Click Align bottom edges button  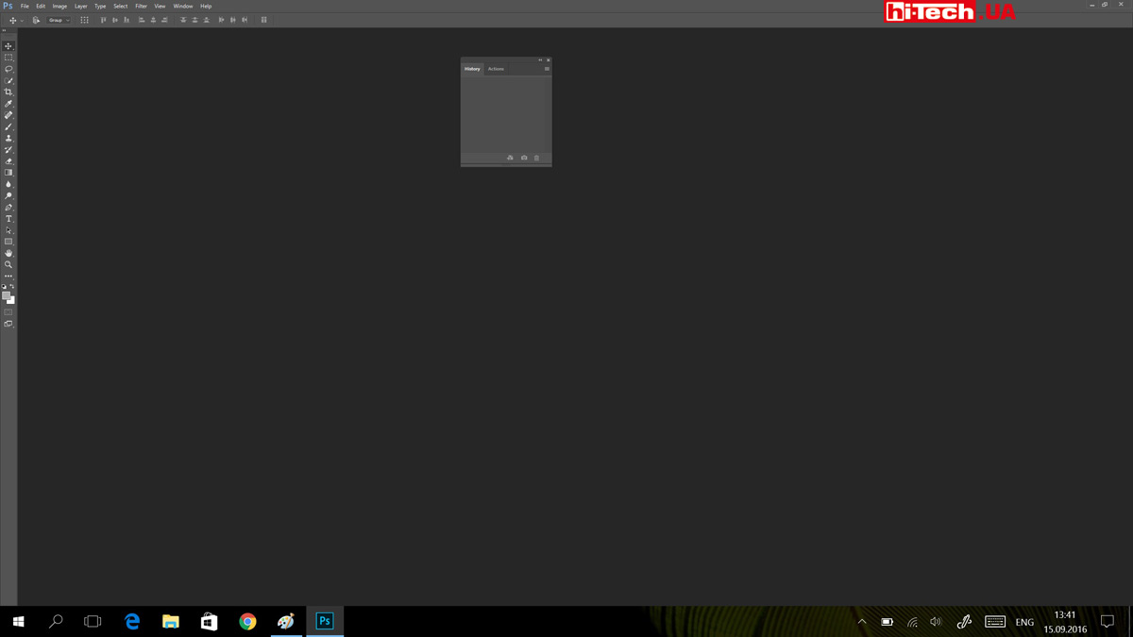click(127, 20)
